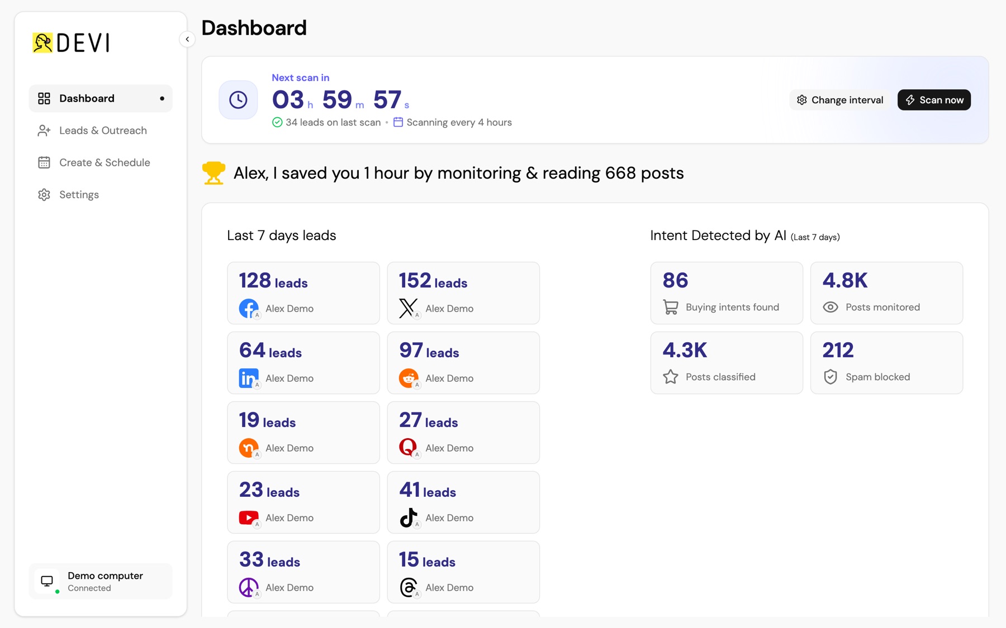Screen dimensions: 1006x628
Task: Open the Demo computer connection card
Action: [101, 581]
